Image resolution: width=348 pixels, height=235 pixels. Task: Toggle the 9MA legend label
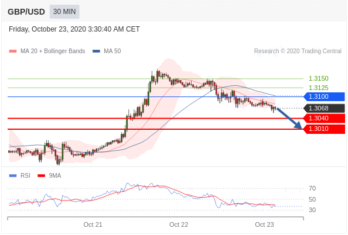(x=55, y=175)
